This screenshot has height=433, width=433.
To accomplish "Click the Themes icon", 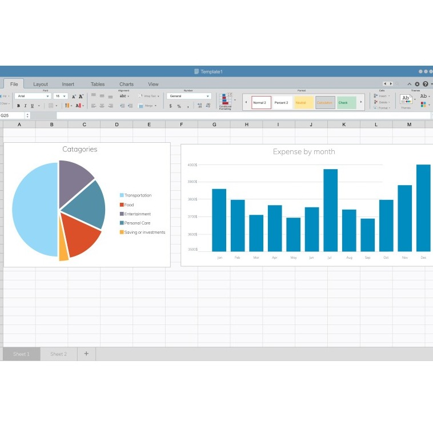I will [406, 99].
